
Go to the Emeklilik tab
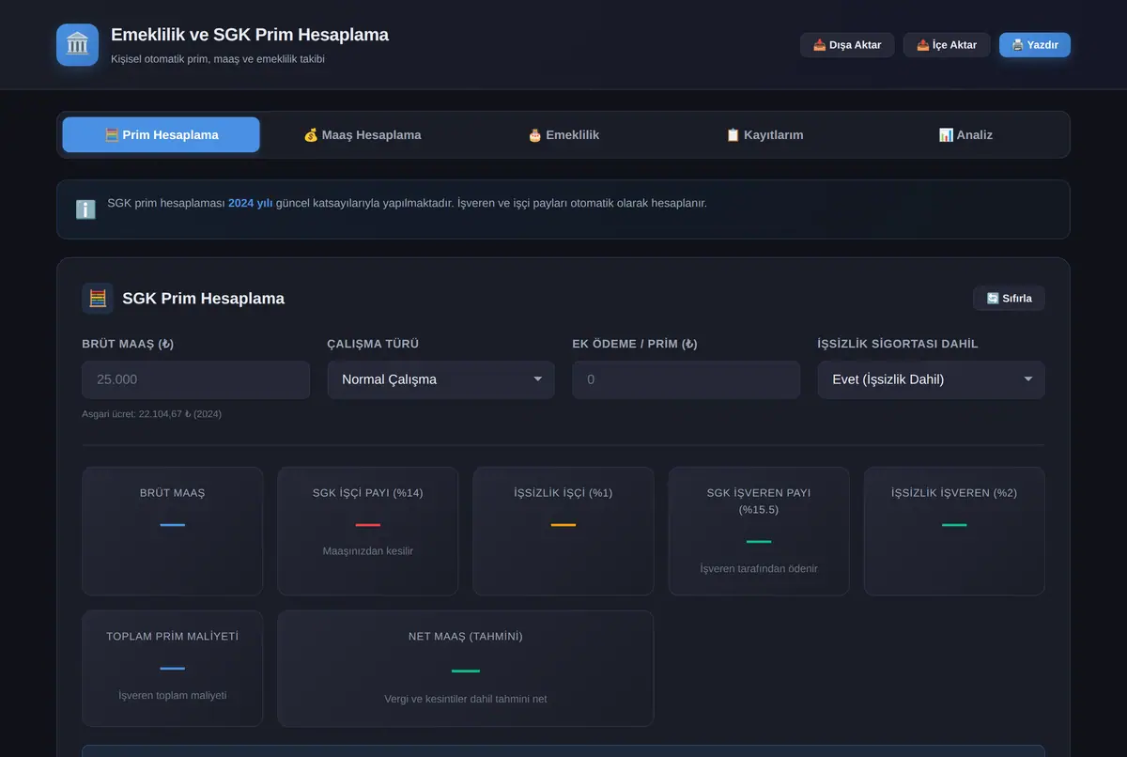coord(563,134)
